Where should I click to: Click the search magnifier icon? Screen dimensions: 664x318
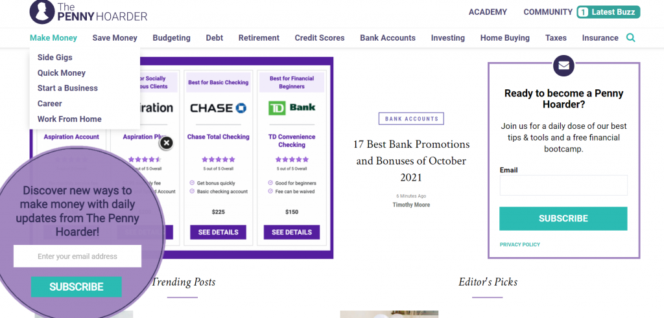click(x=630, y=38)
